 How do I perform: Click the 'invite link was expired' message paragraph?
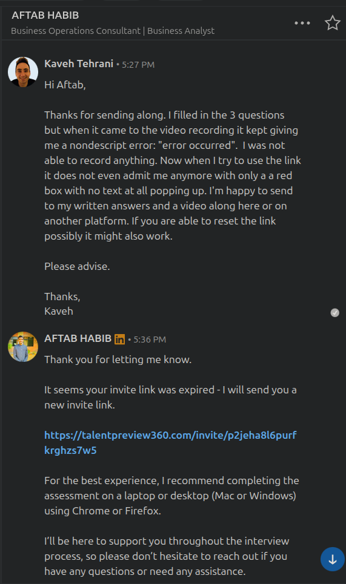coord(170,398)
